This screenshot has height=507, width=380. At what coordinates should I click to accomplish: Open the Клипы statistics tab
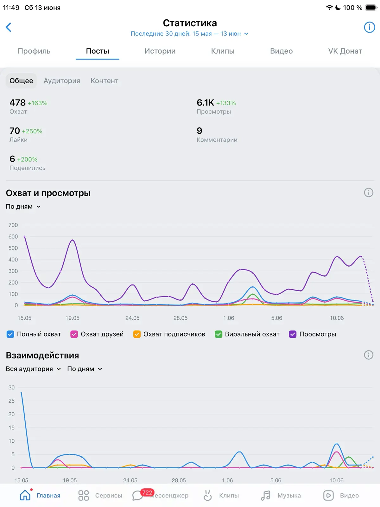coord(223,51)
